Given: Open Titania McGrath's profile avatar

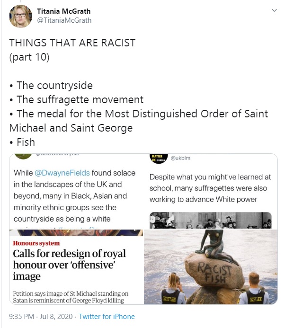Looking at the screenshot, I should pos(20,16).
